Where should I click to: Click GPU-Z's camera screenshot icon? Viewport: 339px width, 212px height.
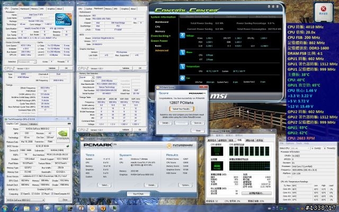(x=69, y=123)
